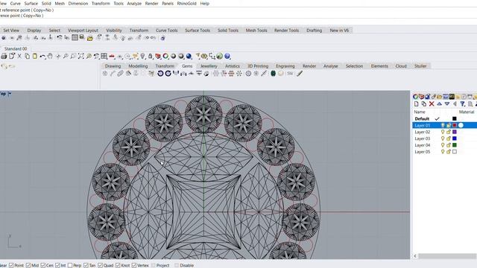Open the Curve Tools toolbar tab
477x268 pixels.
[166, 31]
